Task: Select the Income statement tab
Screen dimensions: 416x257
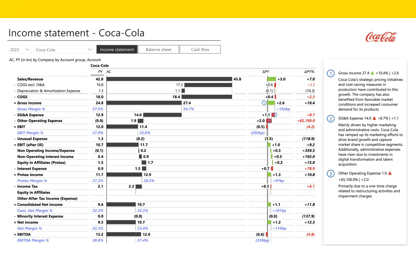Action: (x=117, y=49)
